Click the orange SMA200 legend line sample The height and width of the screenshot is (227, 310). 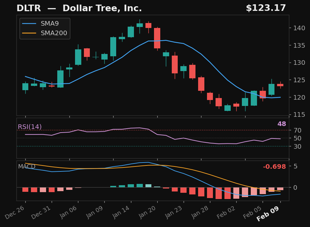pyautogui.click(x=29, y=33)
